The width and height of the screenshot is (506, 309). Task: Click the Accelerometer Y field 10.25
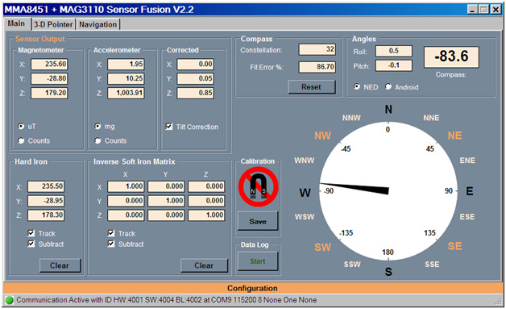pyautogui.click(x=126, y=78)
